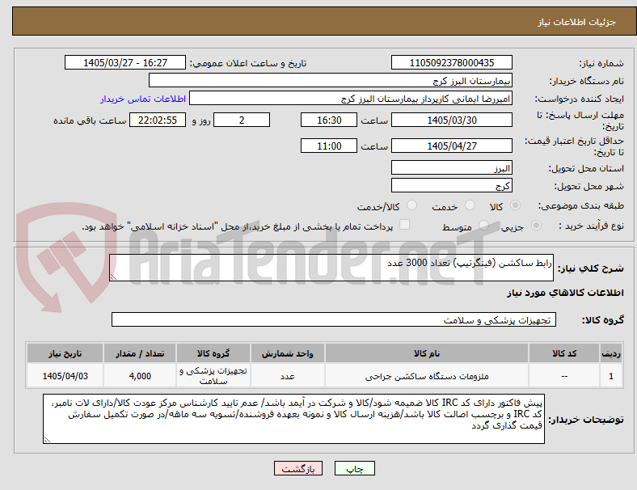Click the deadline time field 16:30

[329, 120]
